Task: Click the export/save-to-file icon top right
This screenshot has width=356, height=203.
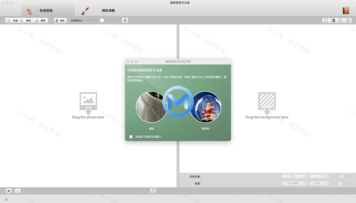Action: point(348,20)
